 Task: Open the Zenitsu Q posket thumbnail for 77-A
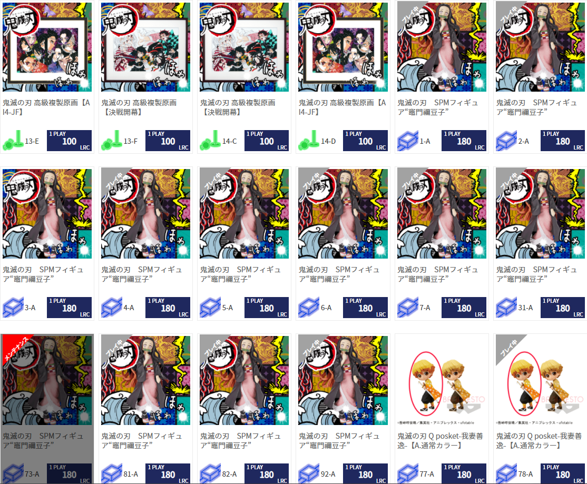(x=442, y=380)
